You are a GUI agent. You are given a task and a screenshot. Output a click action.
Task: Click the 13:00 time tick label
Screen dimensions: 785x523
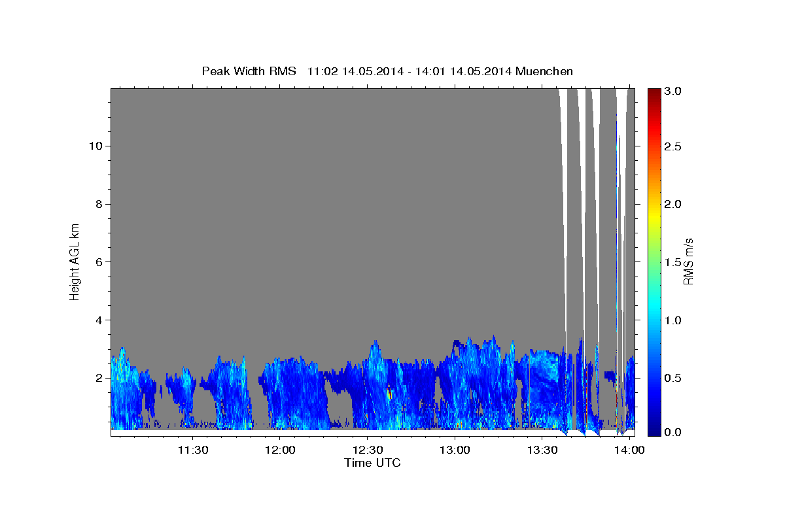tap(455, 450)
